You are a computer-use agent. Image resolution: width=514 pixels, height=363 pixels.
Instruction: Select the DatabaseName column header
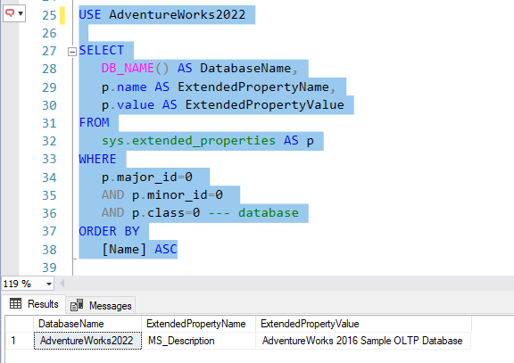tap(87, 324)
